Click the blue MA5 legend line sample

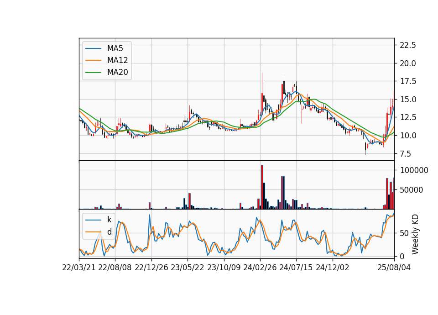93,48
